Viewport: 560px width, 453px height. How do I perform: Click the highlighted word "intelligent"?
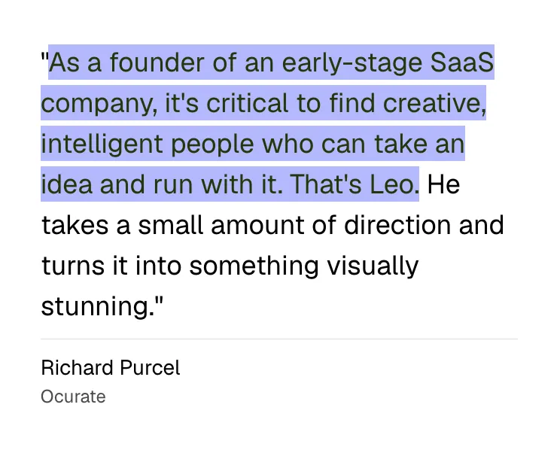click(102, 144)
